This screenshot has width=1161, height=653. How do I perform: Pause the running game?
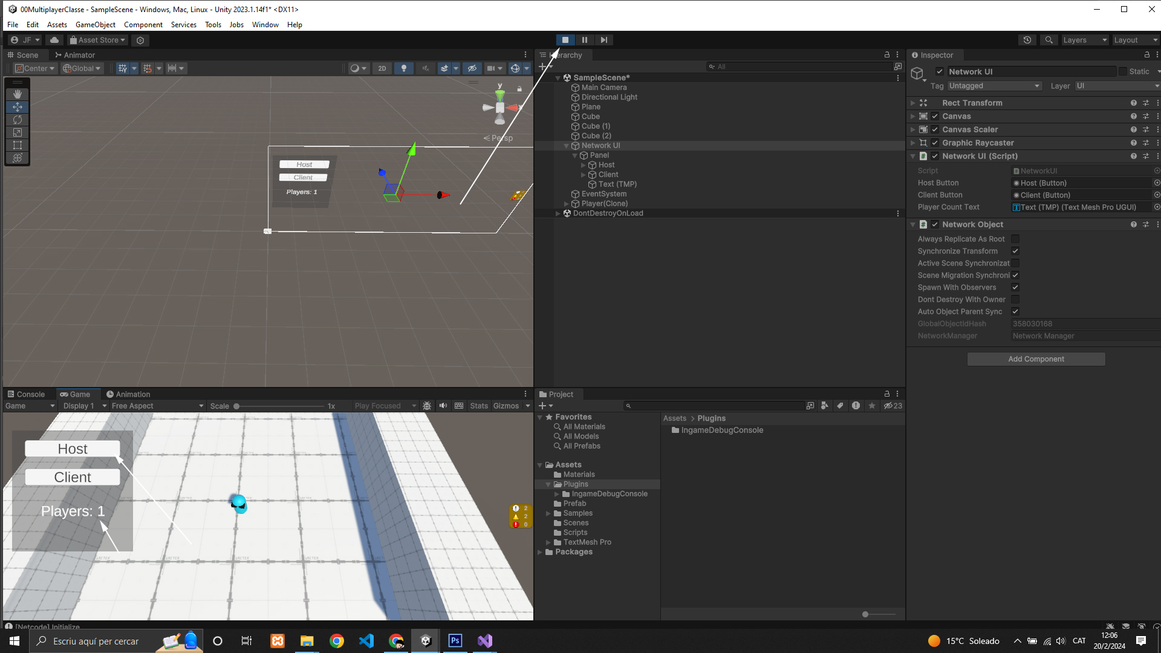coord(585,40)
